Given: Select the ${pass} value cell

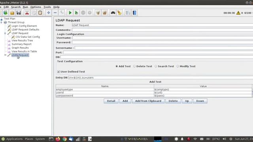Looking at the screenshot, I should [x=203, y=95].
